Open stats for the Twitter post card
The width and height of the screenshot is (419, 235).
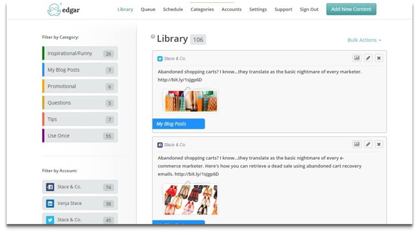click(357, 58)
